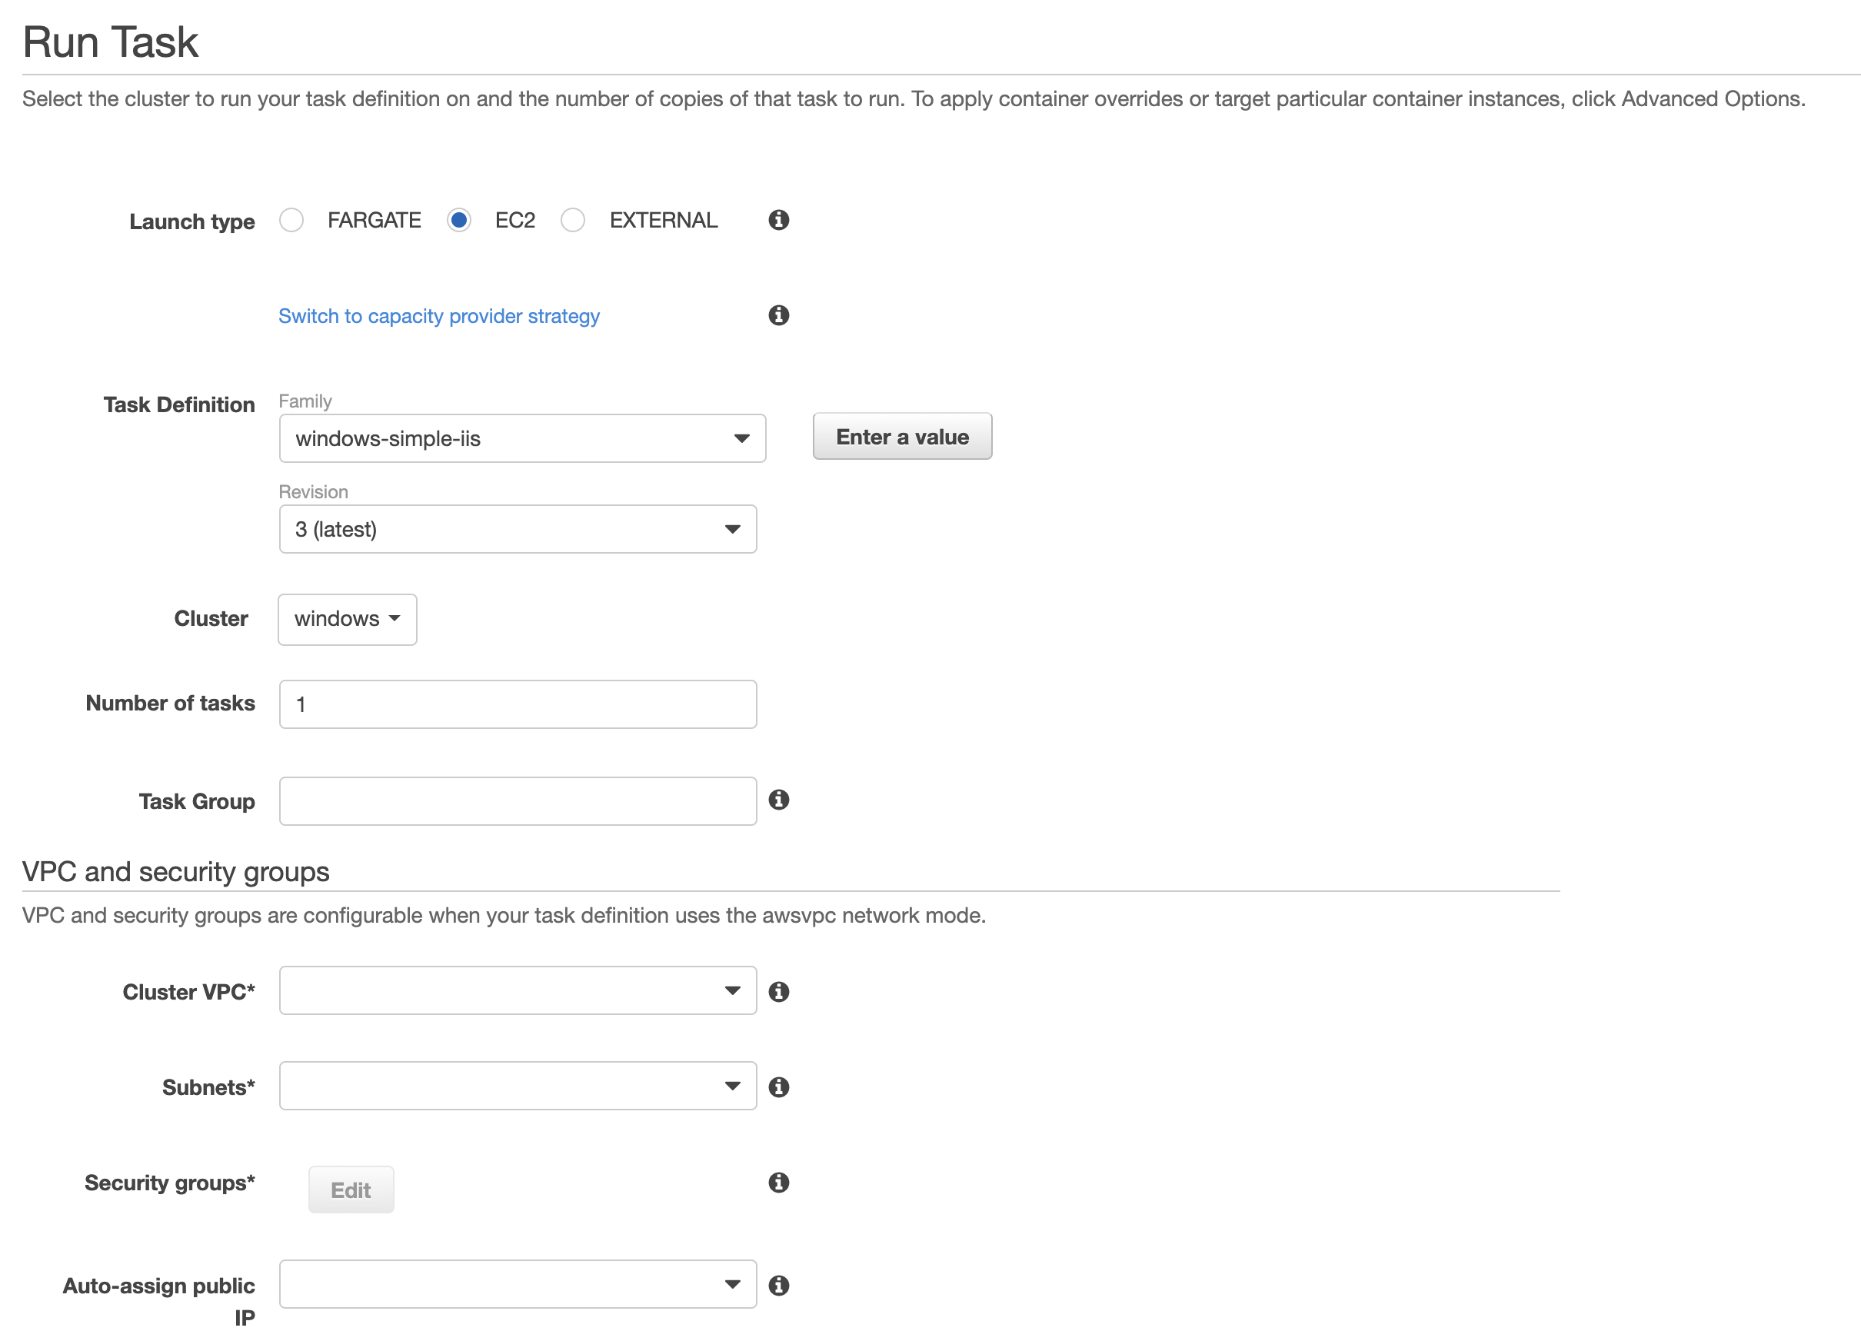Click the Subnets info icon
This screenshot has width=1861, height=1341.
pos(778,1086)
